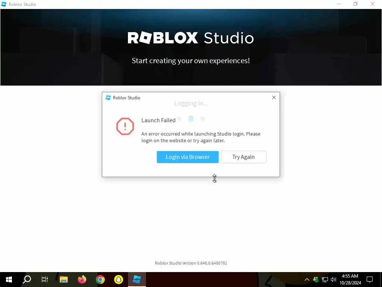Launch Firefox from the taskbar
The image size is (382, 287).
pos(82,280)
